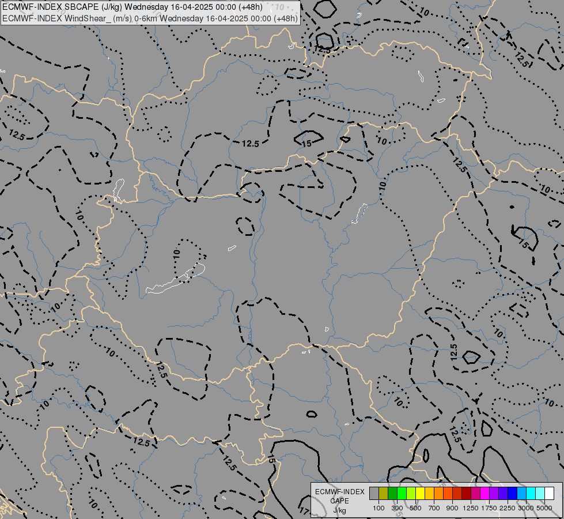Click the WindShear 0-6km title line
564x519 pixels.
click(x=150, y=18)
